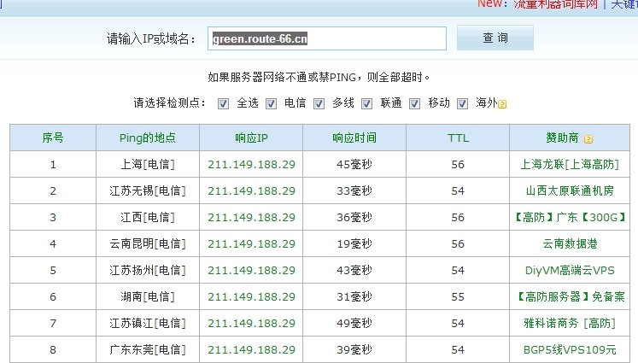Open sponsor link 山西太原联通机房
Viewport: 638px width, 363px height.
pos(569,190)
